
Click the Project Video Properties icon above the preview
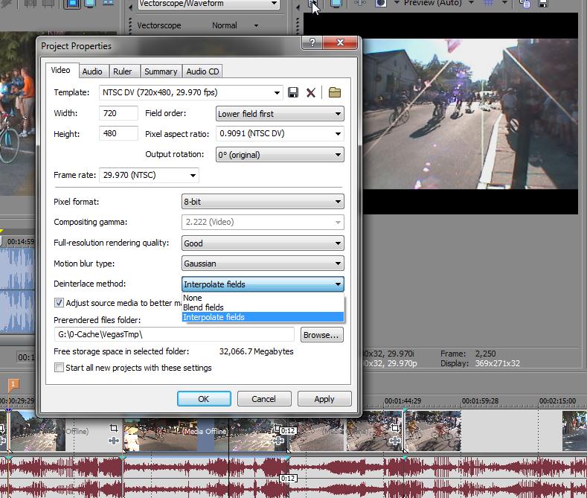click(x=314, y=4)
